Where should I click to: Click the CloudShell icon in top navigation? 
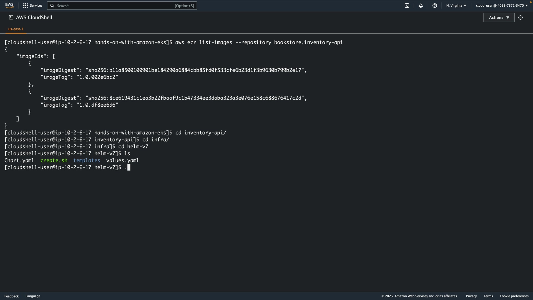click(x=407, y=6)
